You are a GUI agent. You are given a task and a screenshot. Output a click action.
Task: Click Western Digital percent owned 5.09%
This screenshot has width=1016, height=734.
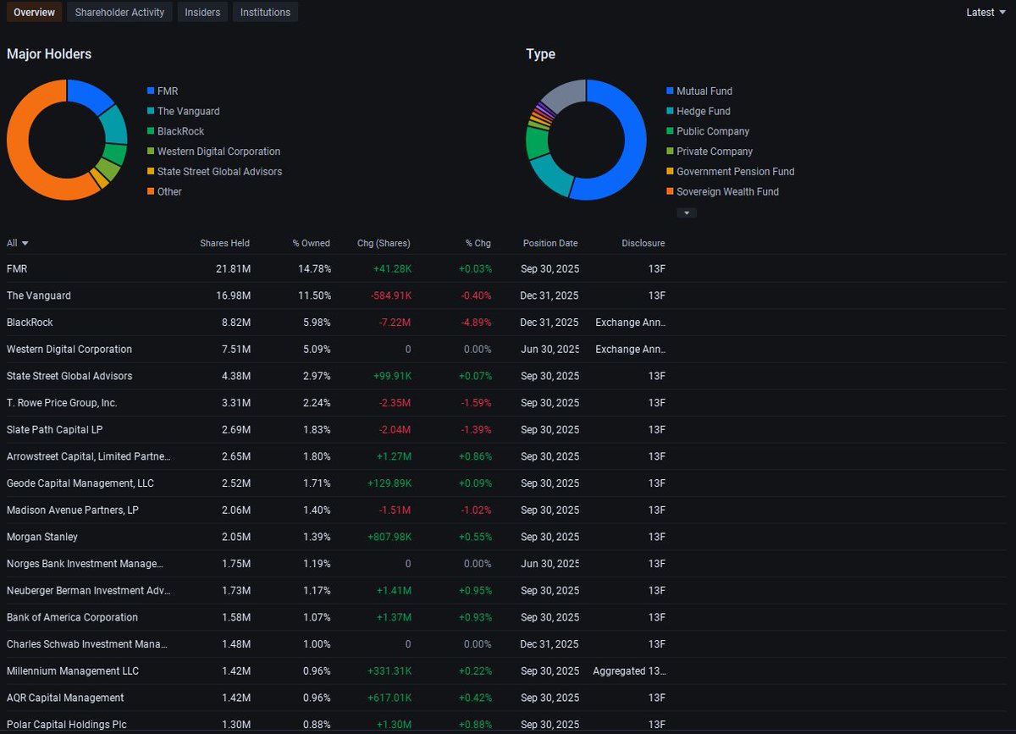coord(317,349)
